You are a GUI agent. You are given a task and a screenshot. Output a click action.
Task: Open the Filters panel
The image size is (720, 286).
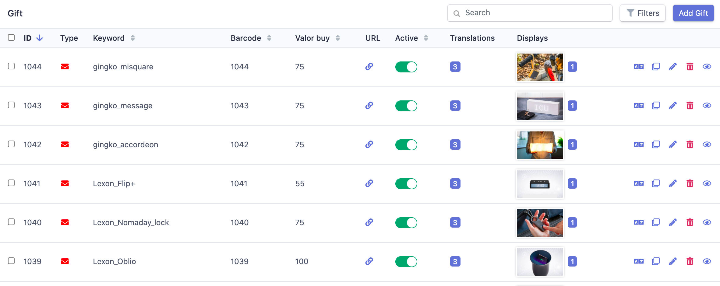(x=642, y=13)
